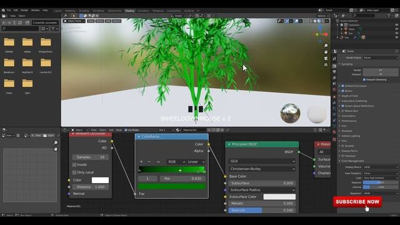Click the blue Z axis on navigation gizmo
This screenshot has width=400, height=225.
click(x=320, y=27)
